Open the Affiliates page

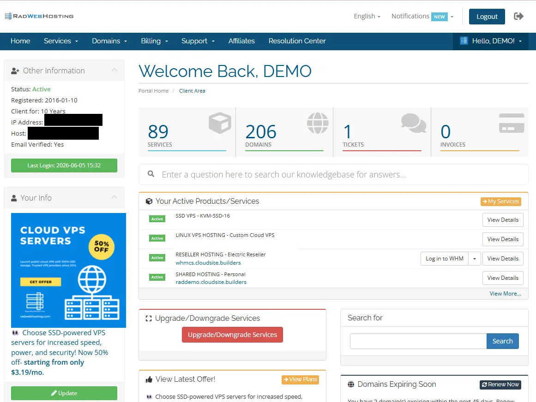click(x=241, y=41)
